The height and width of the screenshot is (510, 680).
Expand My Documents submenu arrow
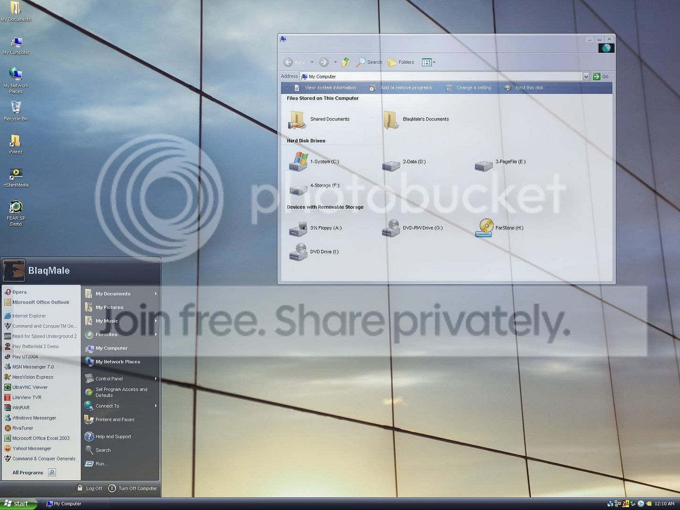(155, 293)
